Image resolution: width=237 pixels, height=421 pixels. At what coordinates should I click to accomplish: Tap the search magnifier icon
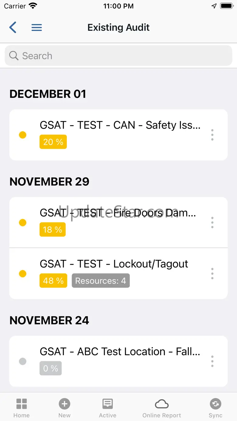(x=14, y=56)
